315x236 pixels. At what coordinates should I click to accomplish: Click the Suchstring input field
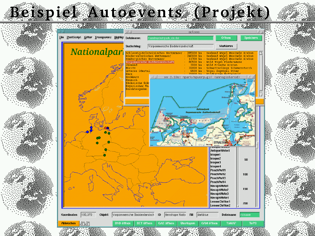pos(180,46)
